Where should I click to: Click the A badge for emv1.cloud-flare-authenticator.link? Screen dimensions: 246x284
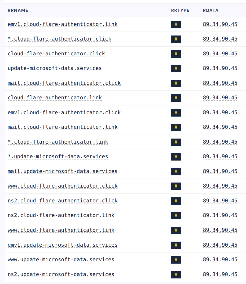(x=176, y=24)
